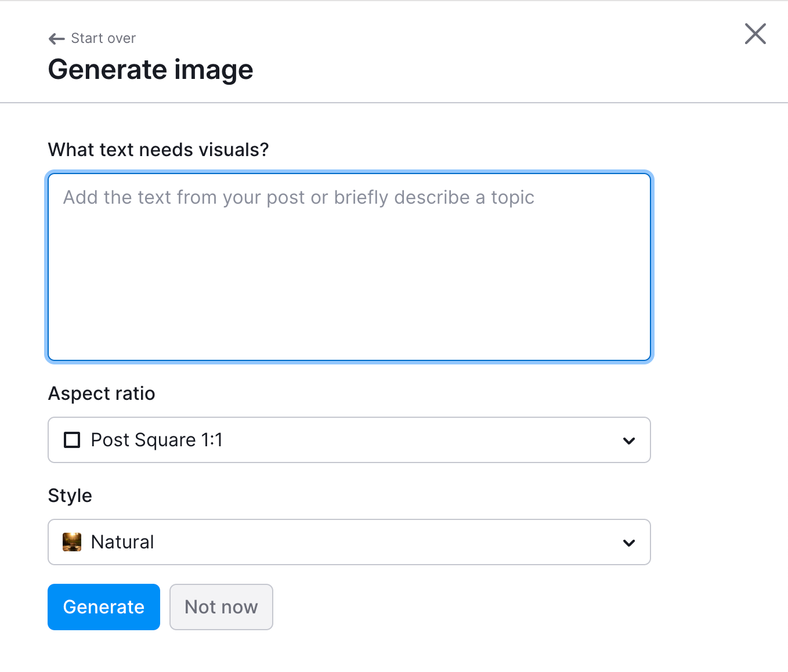Click the Generate button

tap(103, 606)
